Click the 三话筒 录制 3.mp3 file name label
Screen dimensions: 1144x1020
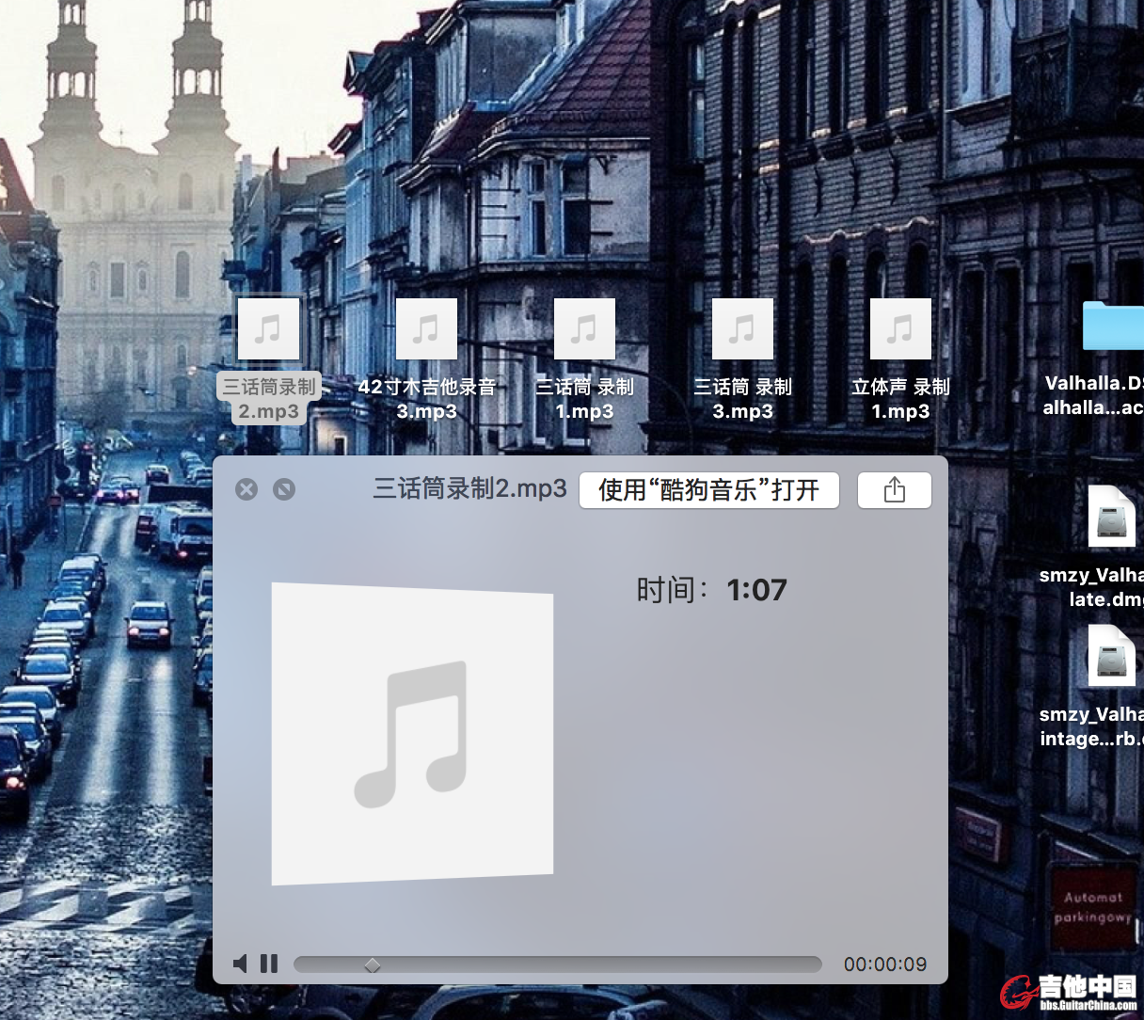pos(743,399)
